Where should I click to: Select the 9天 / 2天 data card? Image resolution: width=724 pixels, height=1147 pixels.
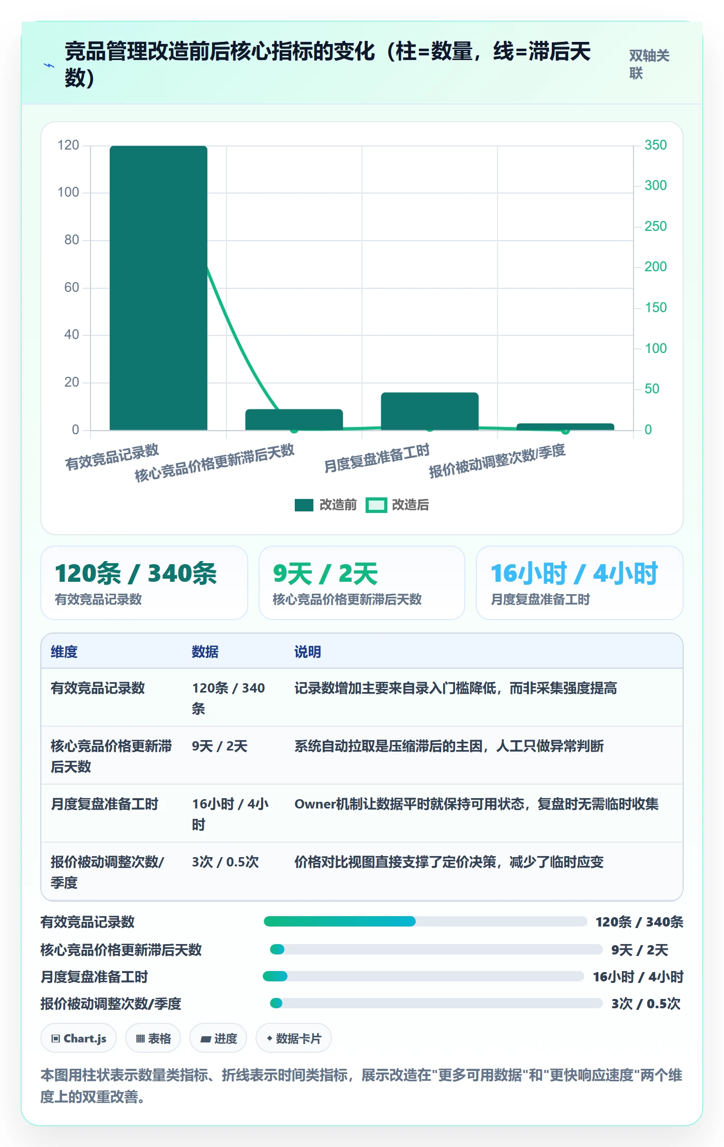click(x=362, y=583)
